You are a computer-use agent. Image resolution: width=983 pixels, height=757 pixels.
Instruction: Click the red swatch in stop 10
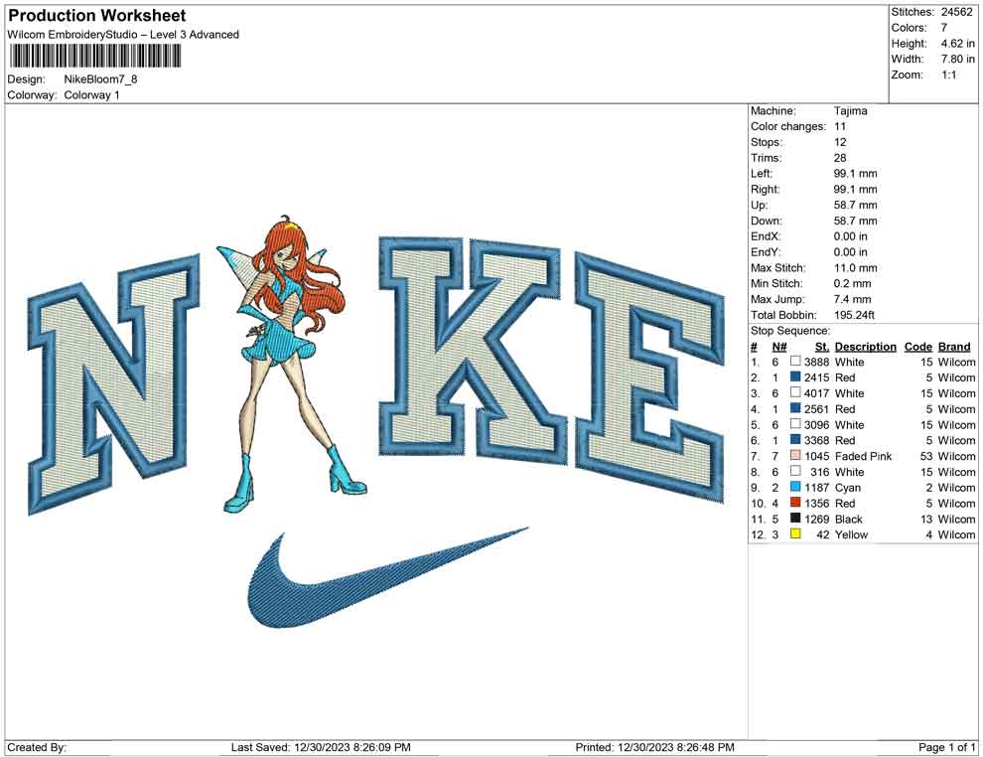point(795,503)
